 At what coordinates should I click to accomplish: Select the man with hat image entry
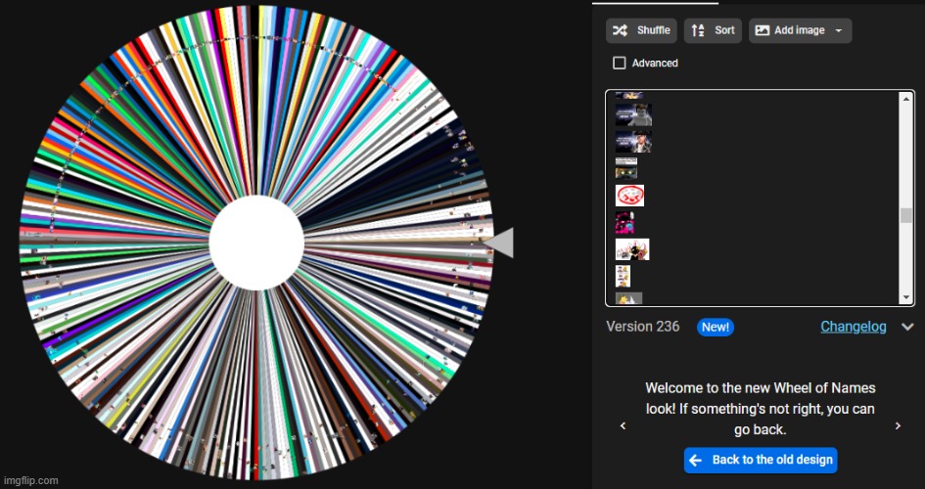pyautogui.click(x=633, y=142)
